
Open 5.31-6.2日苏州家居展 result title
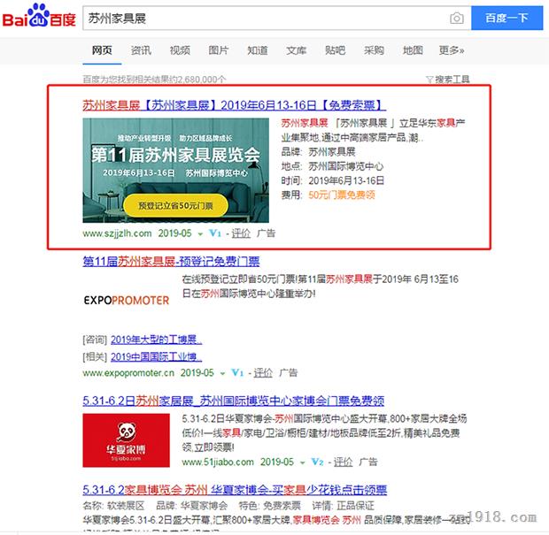234,401
